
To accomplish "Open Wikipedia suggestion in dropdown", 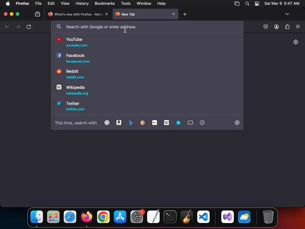I will click(147, 90).
